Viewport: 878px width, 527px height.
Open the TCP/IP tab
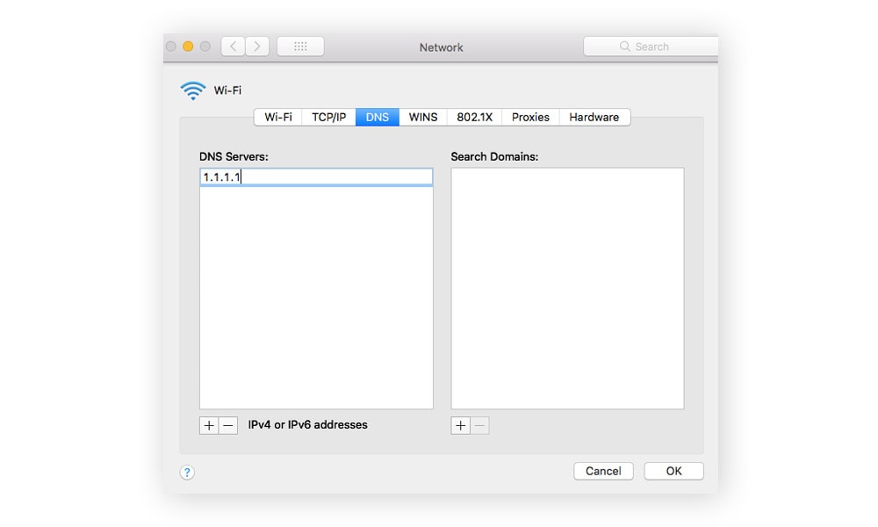pos(328,117)
